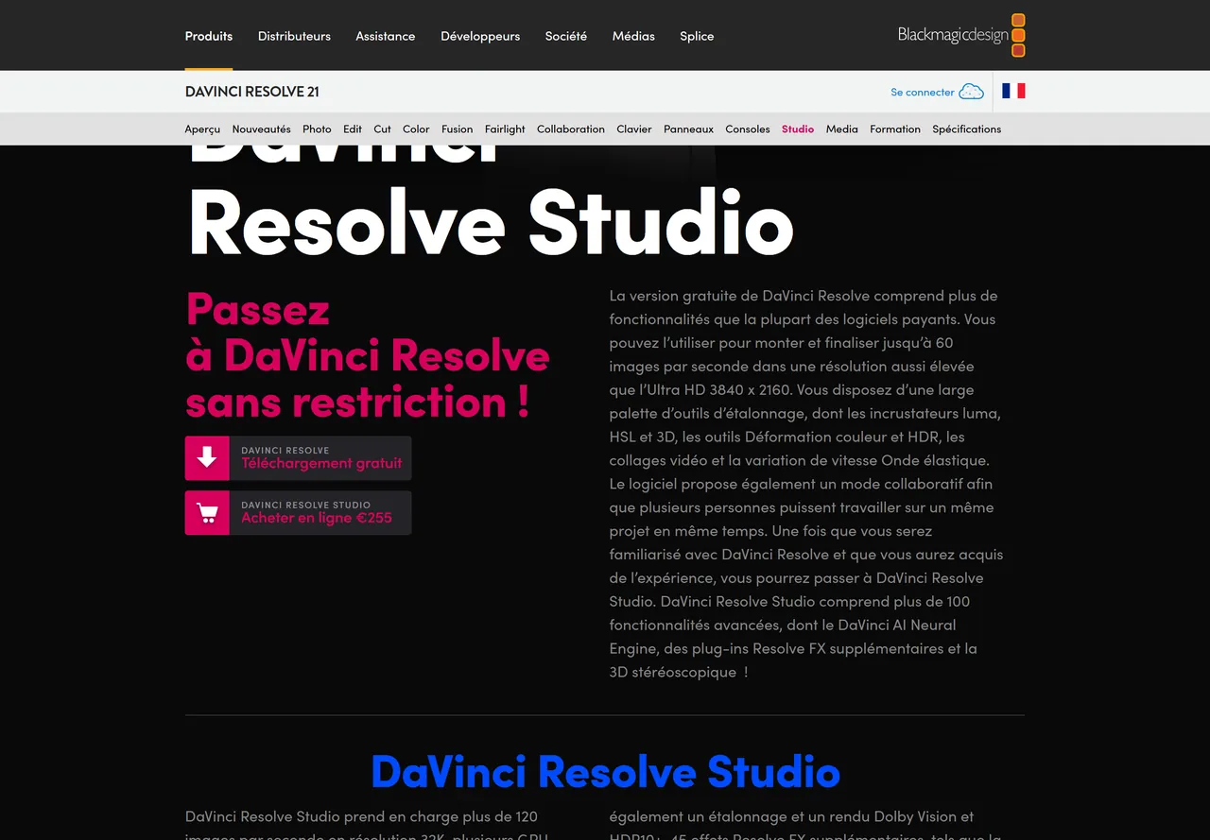Click the highlighted Studio tab
Screen dimensions: 1210x840
click(x=798, y=129)
